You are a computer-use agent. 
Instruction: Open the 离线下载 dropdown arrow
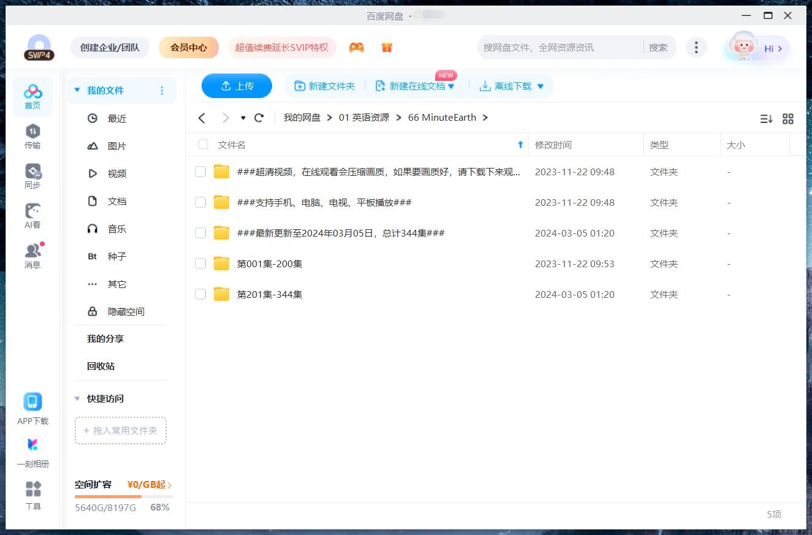541,86
